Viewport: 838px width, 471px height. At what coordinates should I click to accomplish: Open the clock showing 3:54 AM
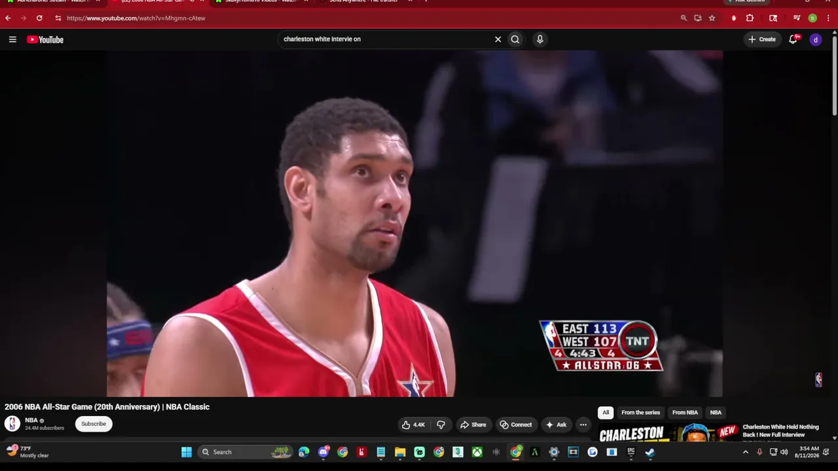807,452
